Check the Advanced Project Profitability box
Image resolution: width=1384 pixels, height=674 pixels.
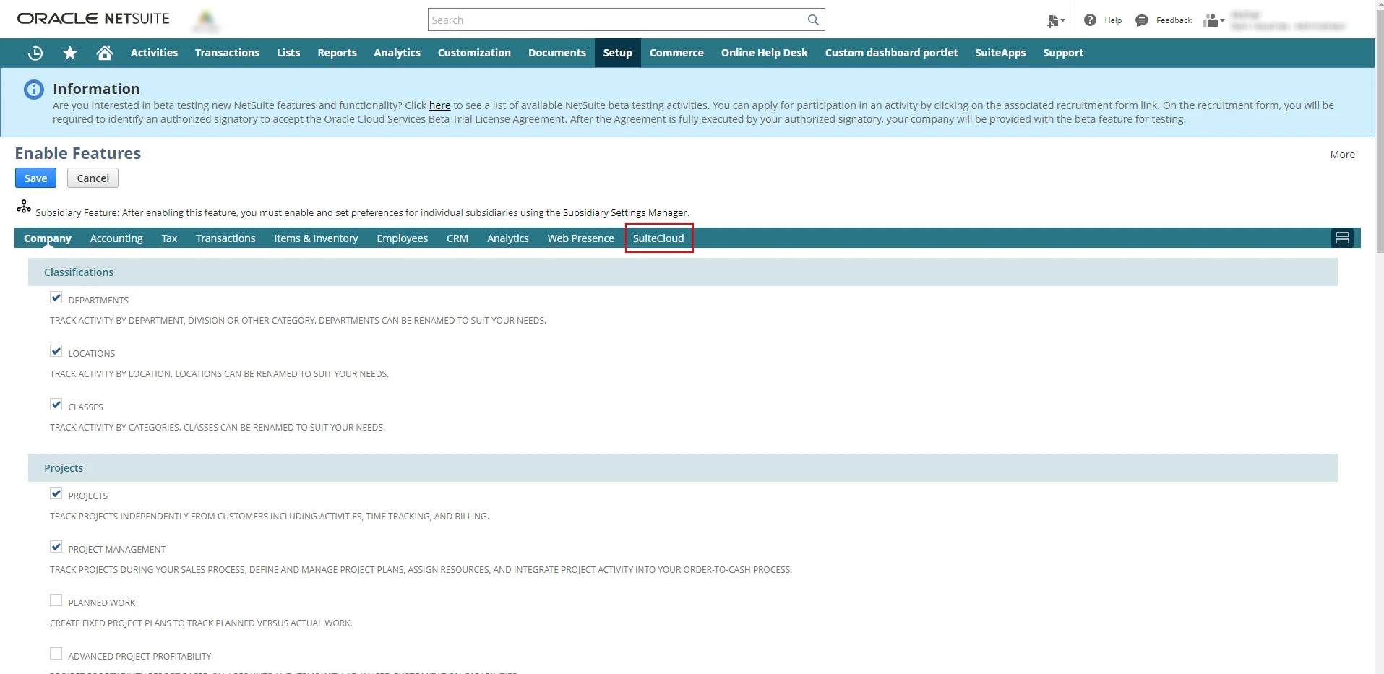click(x=56, y=654)
